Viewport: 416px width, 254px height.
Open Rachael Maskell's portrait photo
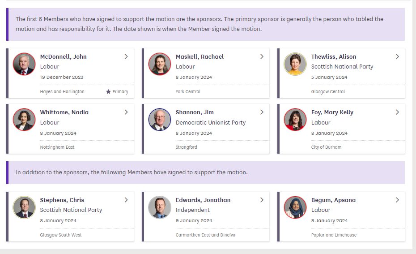point(160,64)
